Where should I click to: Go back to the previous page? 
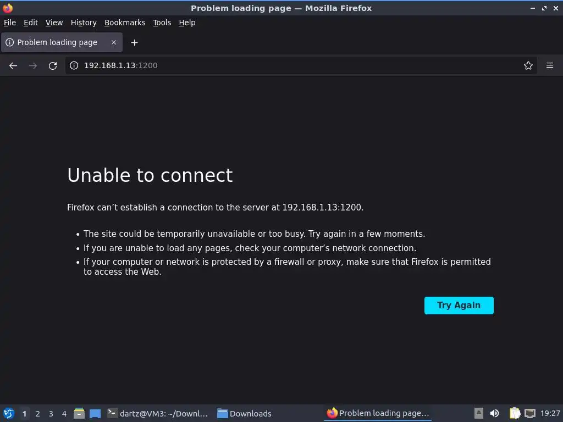[13, 66]
